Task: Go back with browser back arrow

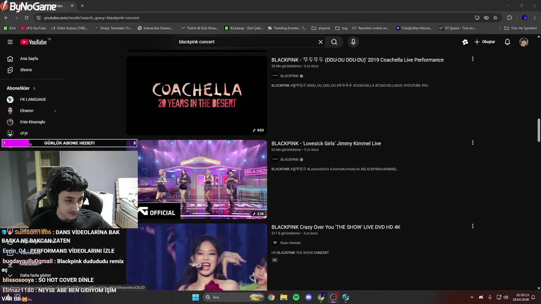Action: 6,18
